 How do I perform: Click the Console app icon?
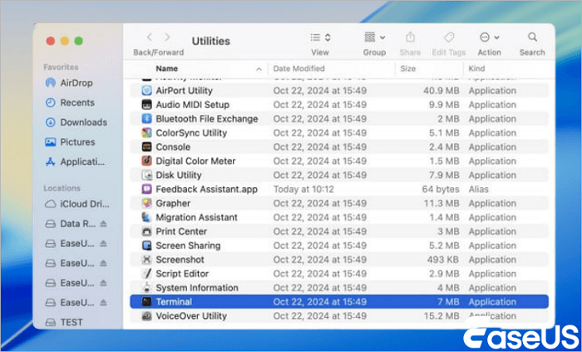coord(147,147)
